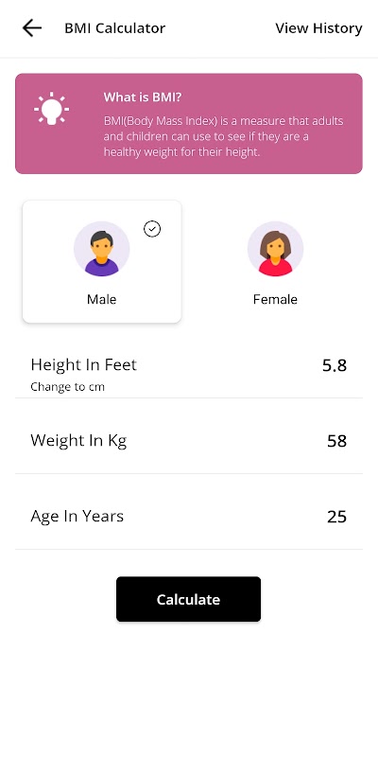Edit the age value 25
Screen dimensions: 378x757
click(x=337, y=517)
